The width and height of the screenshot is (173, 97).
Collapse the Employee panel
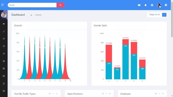159,93
